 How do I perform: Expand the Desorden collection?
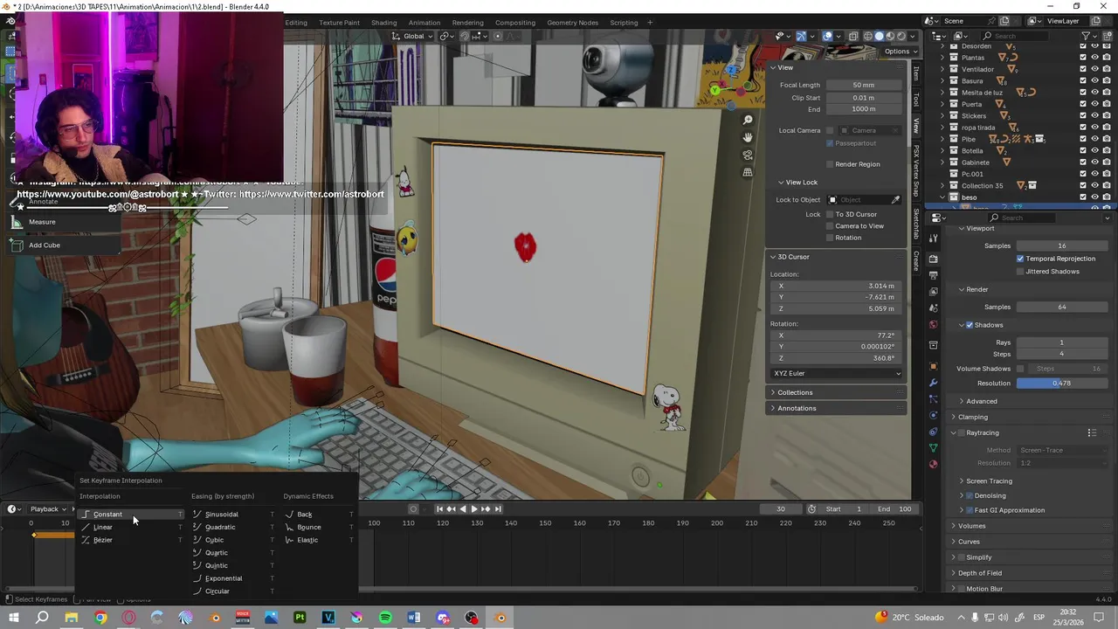coord(942,46)
